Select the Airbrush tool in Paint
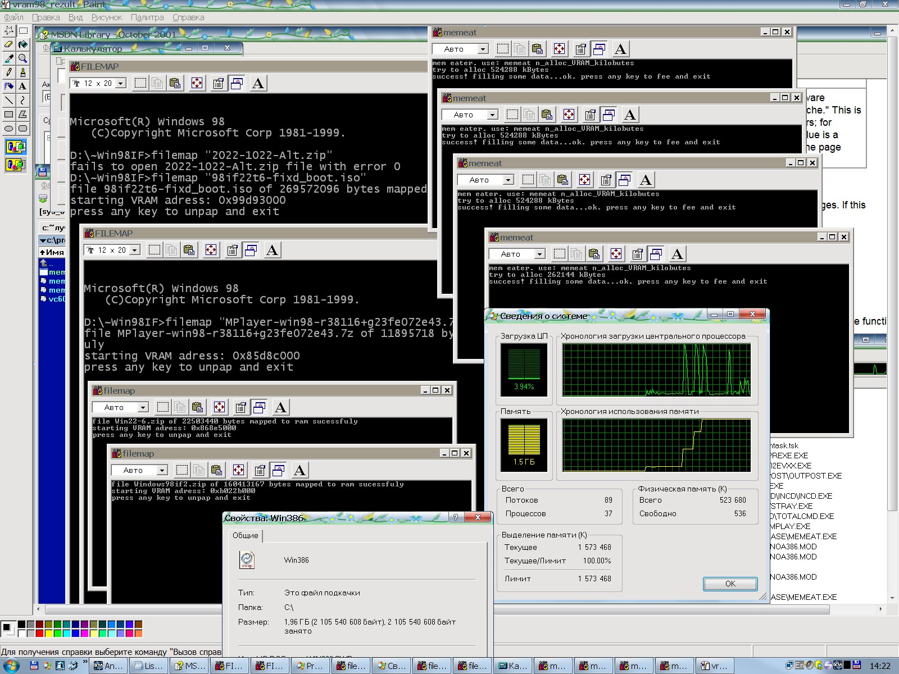899x674 pixels. click(x=9, y=86)
